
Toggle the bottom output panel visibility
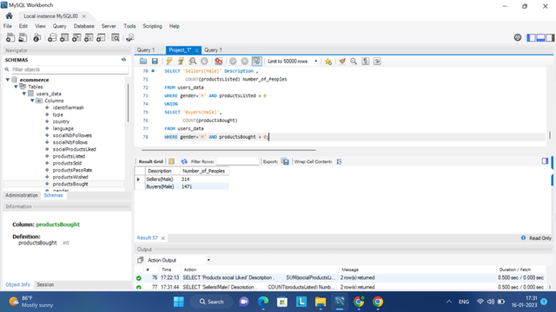pos(540,37)
